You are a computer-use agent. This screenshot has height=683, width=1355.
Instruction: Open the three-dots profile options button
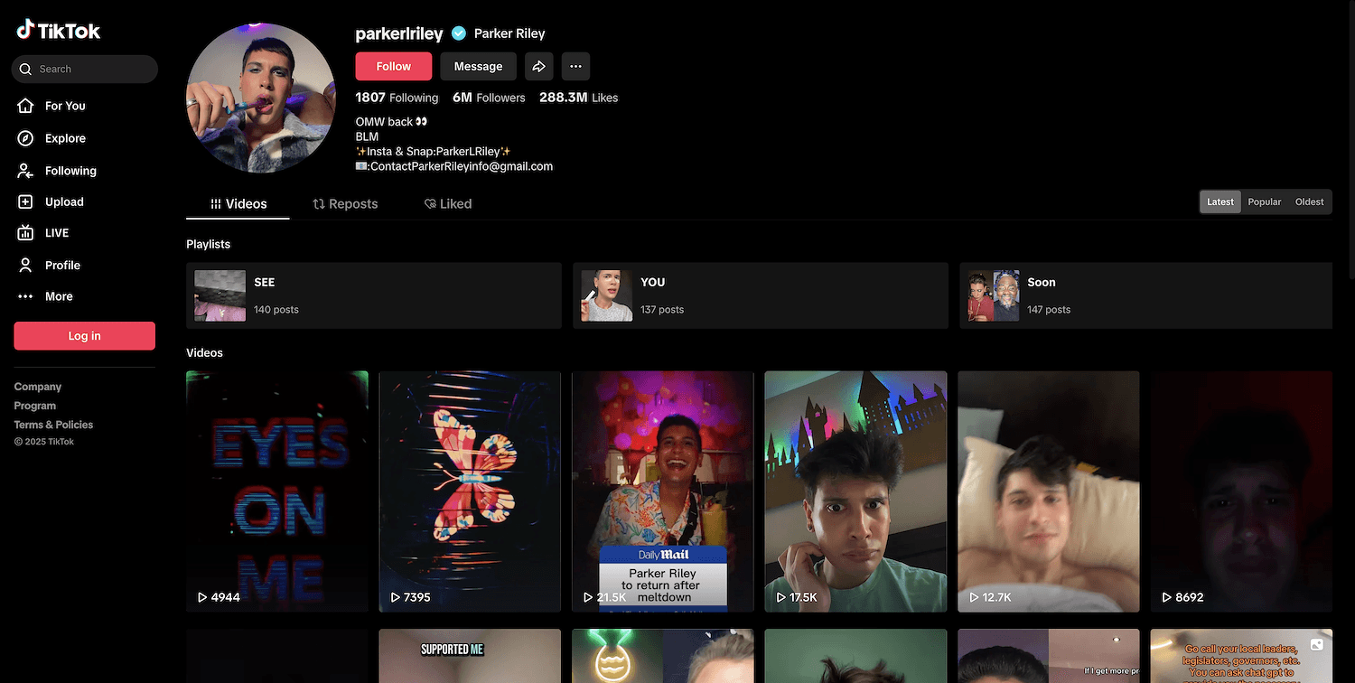575,66
